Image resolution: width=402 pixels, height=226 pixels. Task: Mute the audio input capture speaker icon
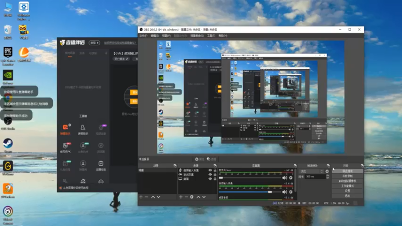(284, 192)
